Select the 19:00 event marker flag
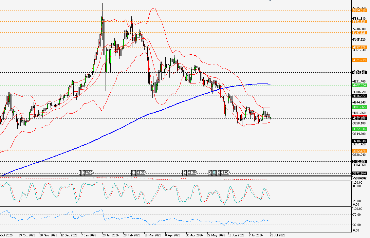 [225, 173]
